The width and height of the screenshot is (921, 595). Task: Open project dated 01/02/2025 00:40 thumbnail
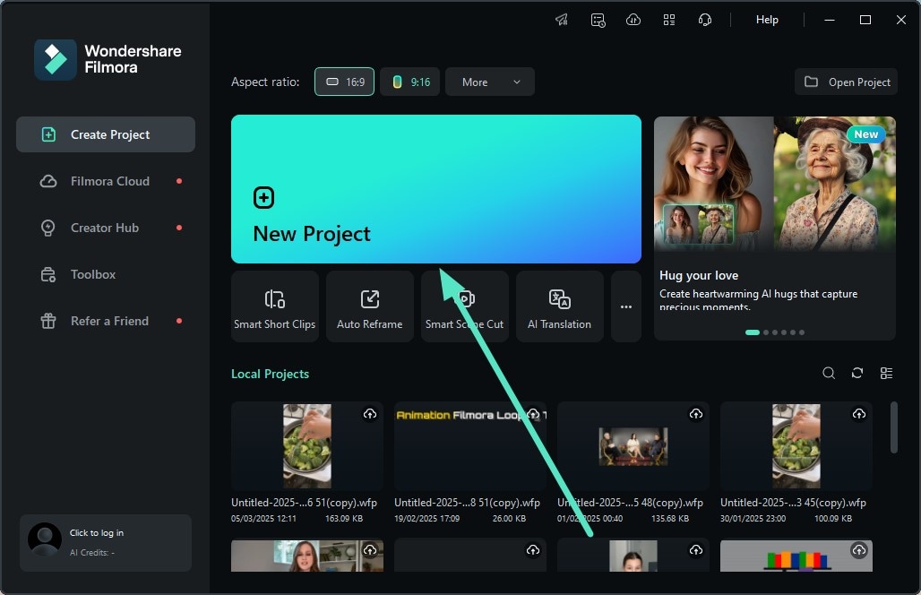pos(633,446)
